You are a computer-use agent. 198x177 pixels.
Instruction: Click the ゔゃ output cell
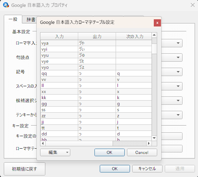(x=97, y=43)
